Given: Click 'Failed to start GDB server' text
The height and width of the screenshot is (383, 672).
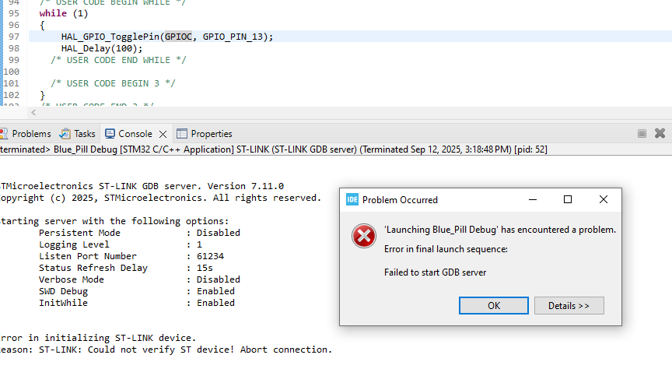Looking at the screenshot, I should point(435,272).
